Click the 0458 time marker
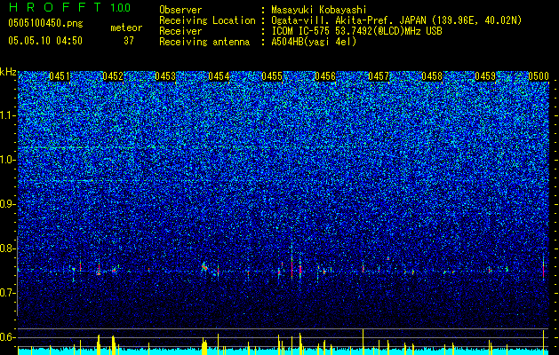Image resolution: width=559 pixels, height=355 pixels. pos(432,76)
